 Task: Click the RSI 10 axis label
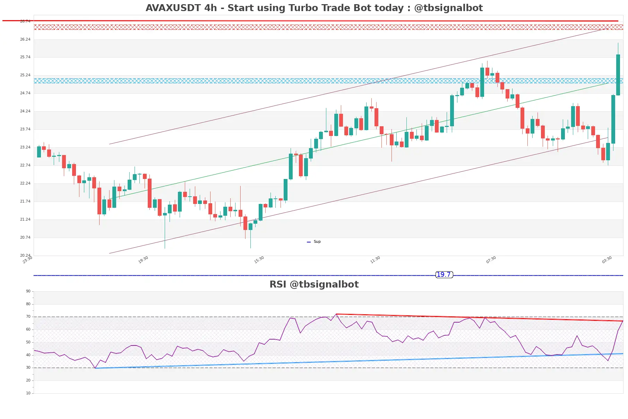[x=28, y=393]
